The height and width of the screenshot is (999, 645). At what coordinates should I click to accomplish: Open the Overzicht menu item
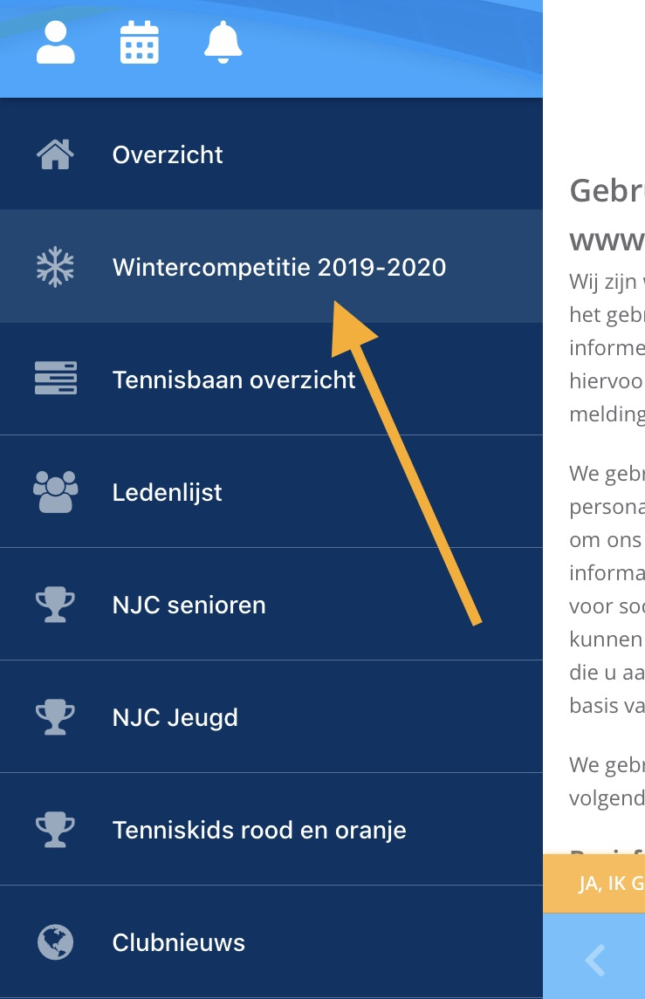tap(271, 154)
